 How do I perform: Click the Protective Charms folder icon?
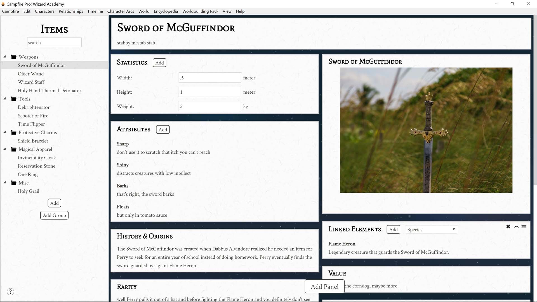pos(13,132)
